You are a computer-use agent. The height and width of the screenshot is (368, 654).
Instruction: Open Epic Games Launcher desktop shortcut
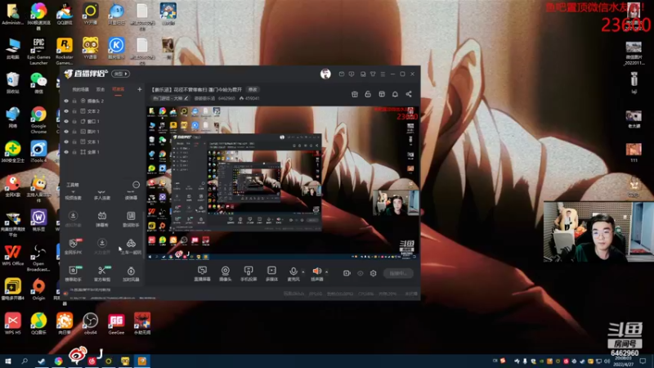[x=38, y=51]
